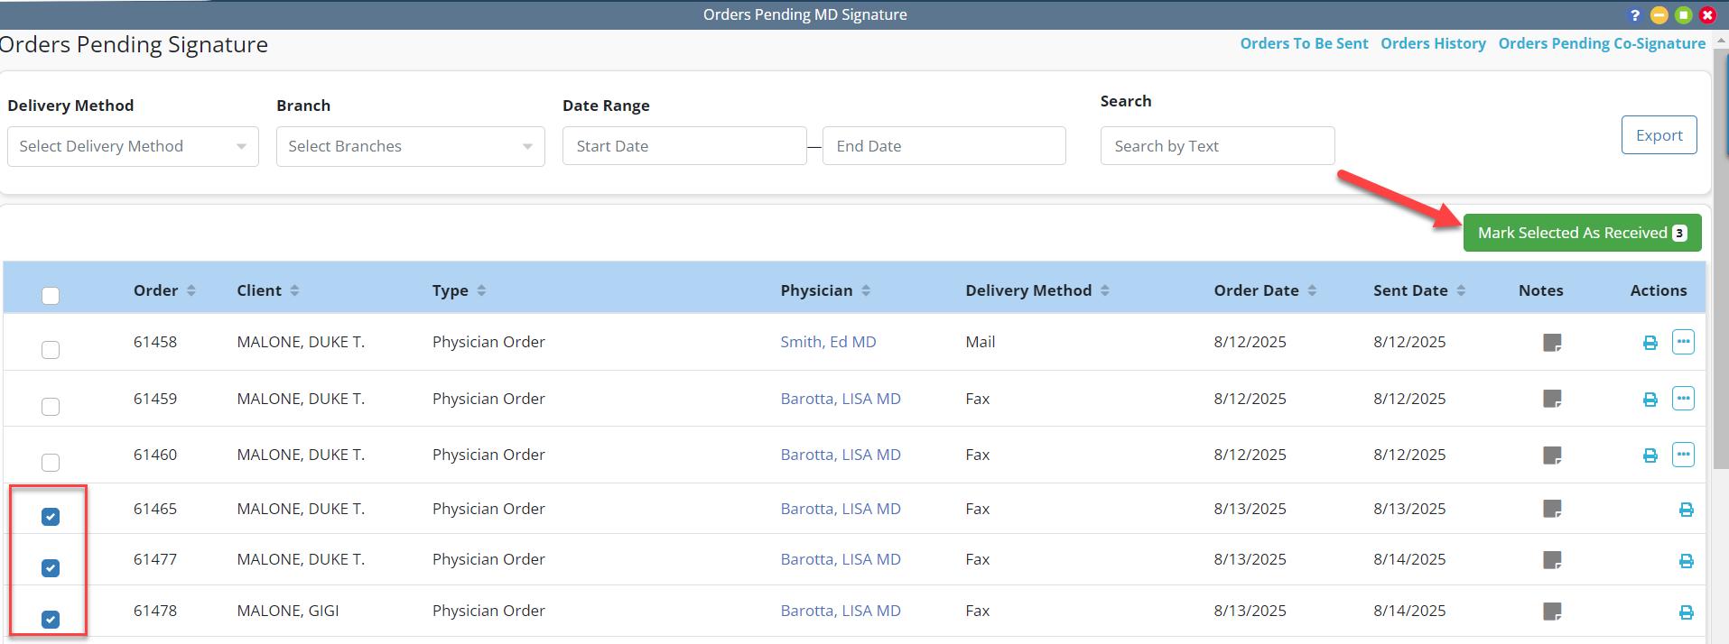The width and height of the screenshot is (1729, 644).
Task: Click the Mark Selected As Received button
Action: pos(1581,233)
